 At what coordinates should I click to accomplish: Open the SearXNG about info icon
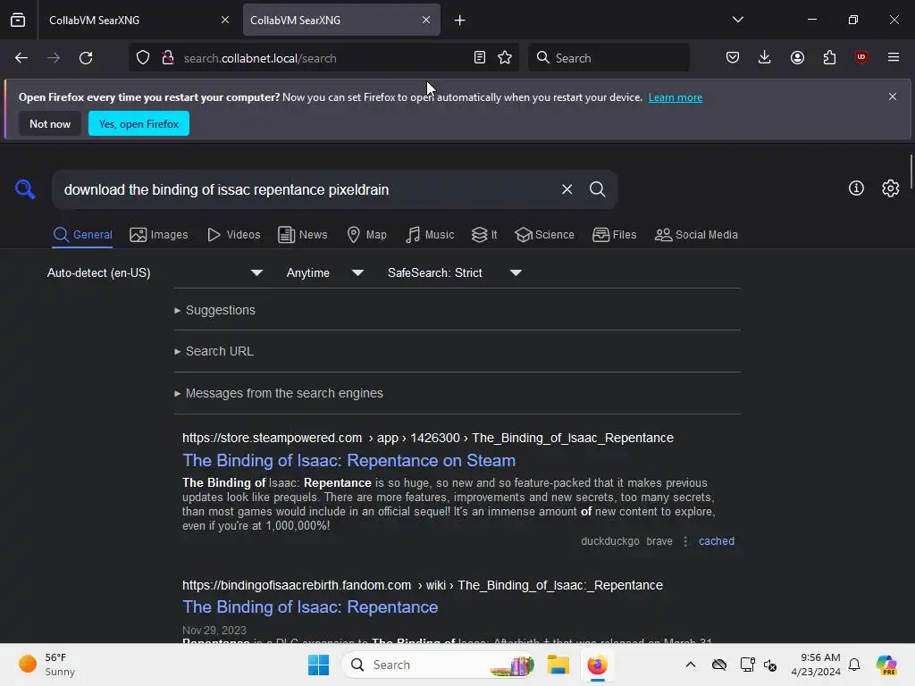pyautogui.click(x=856, y=188)
